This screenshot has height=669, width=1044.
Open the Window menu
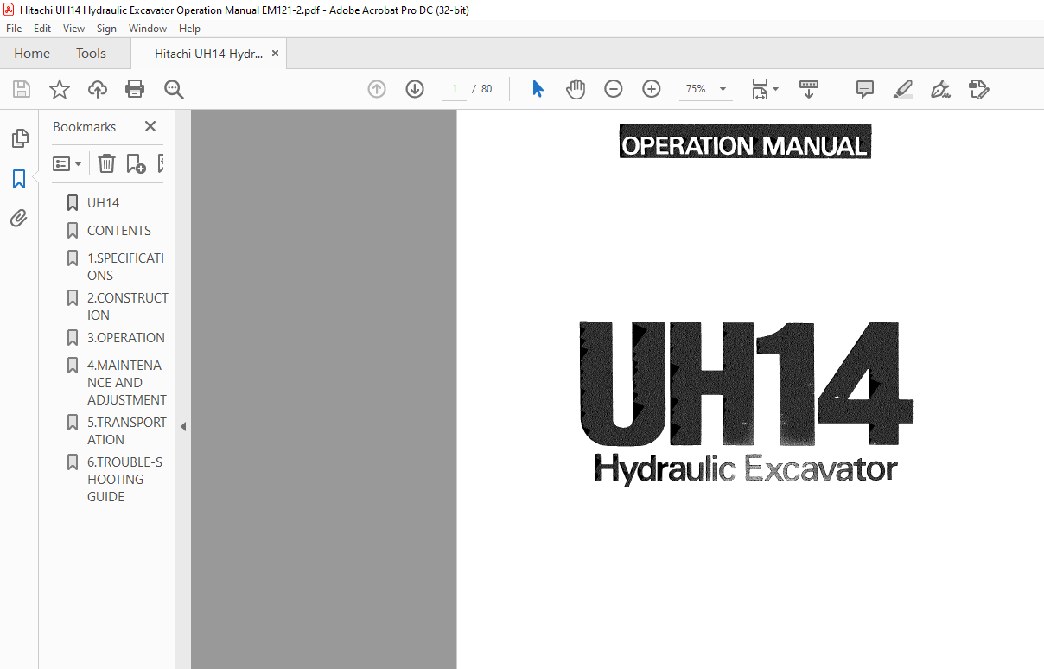coord(148,29)
